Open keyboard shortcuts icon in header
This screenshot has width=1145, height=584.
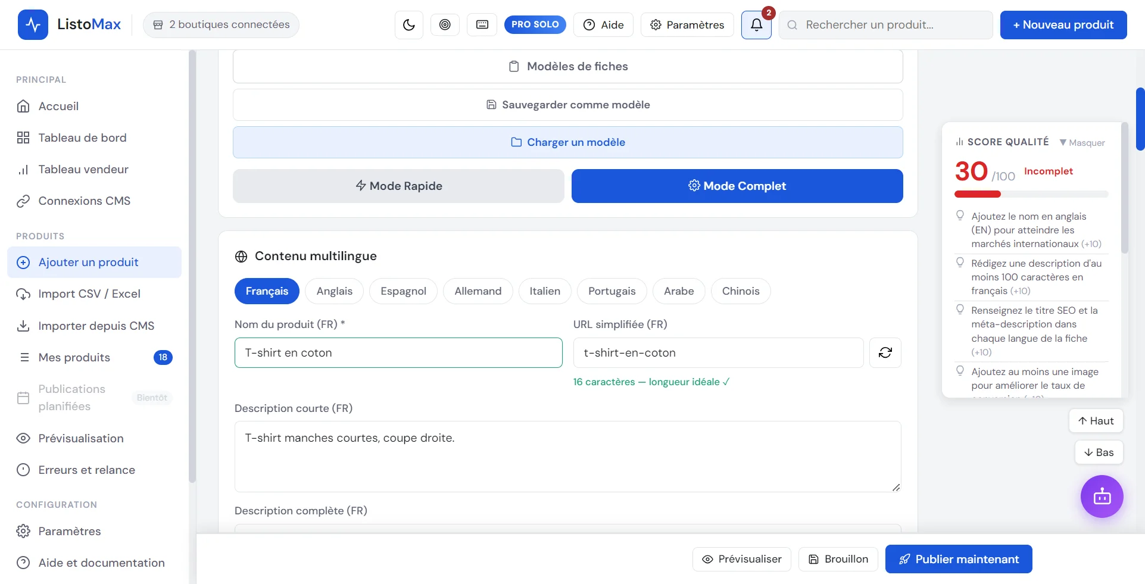(x=482, y=24)
